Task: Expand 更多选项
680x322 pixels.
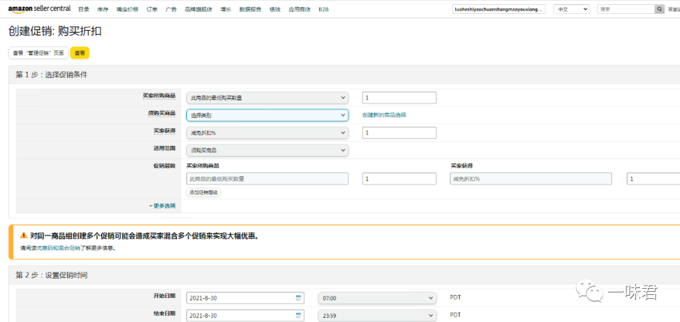Action: tap(162, 206)
